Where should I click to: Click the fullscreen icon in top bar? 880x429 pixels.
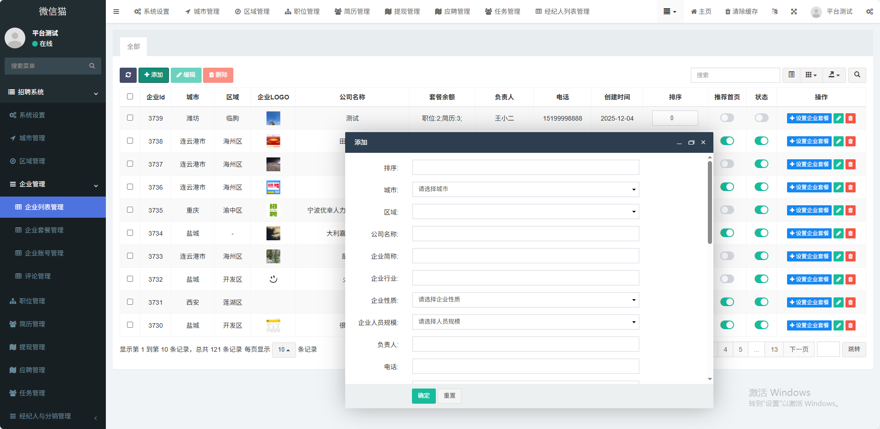pyautogui.click(x=794, y=12)
